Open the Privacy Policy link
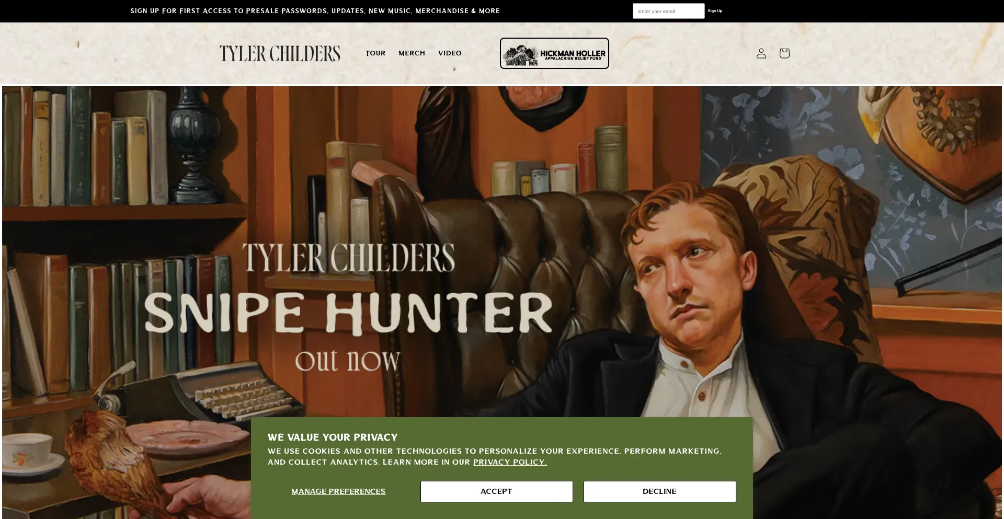The image size is (1004, 519). pos(510,462)
